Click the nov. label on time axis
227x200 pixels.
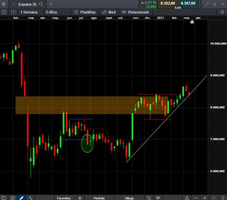tap(136, 18)
